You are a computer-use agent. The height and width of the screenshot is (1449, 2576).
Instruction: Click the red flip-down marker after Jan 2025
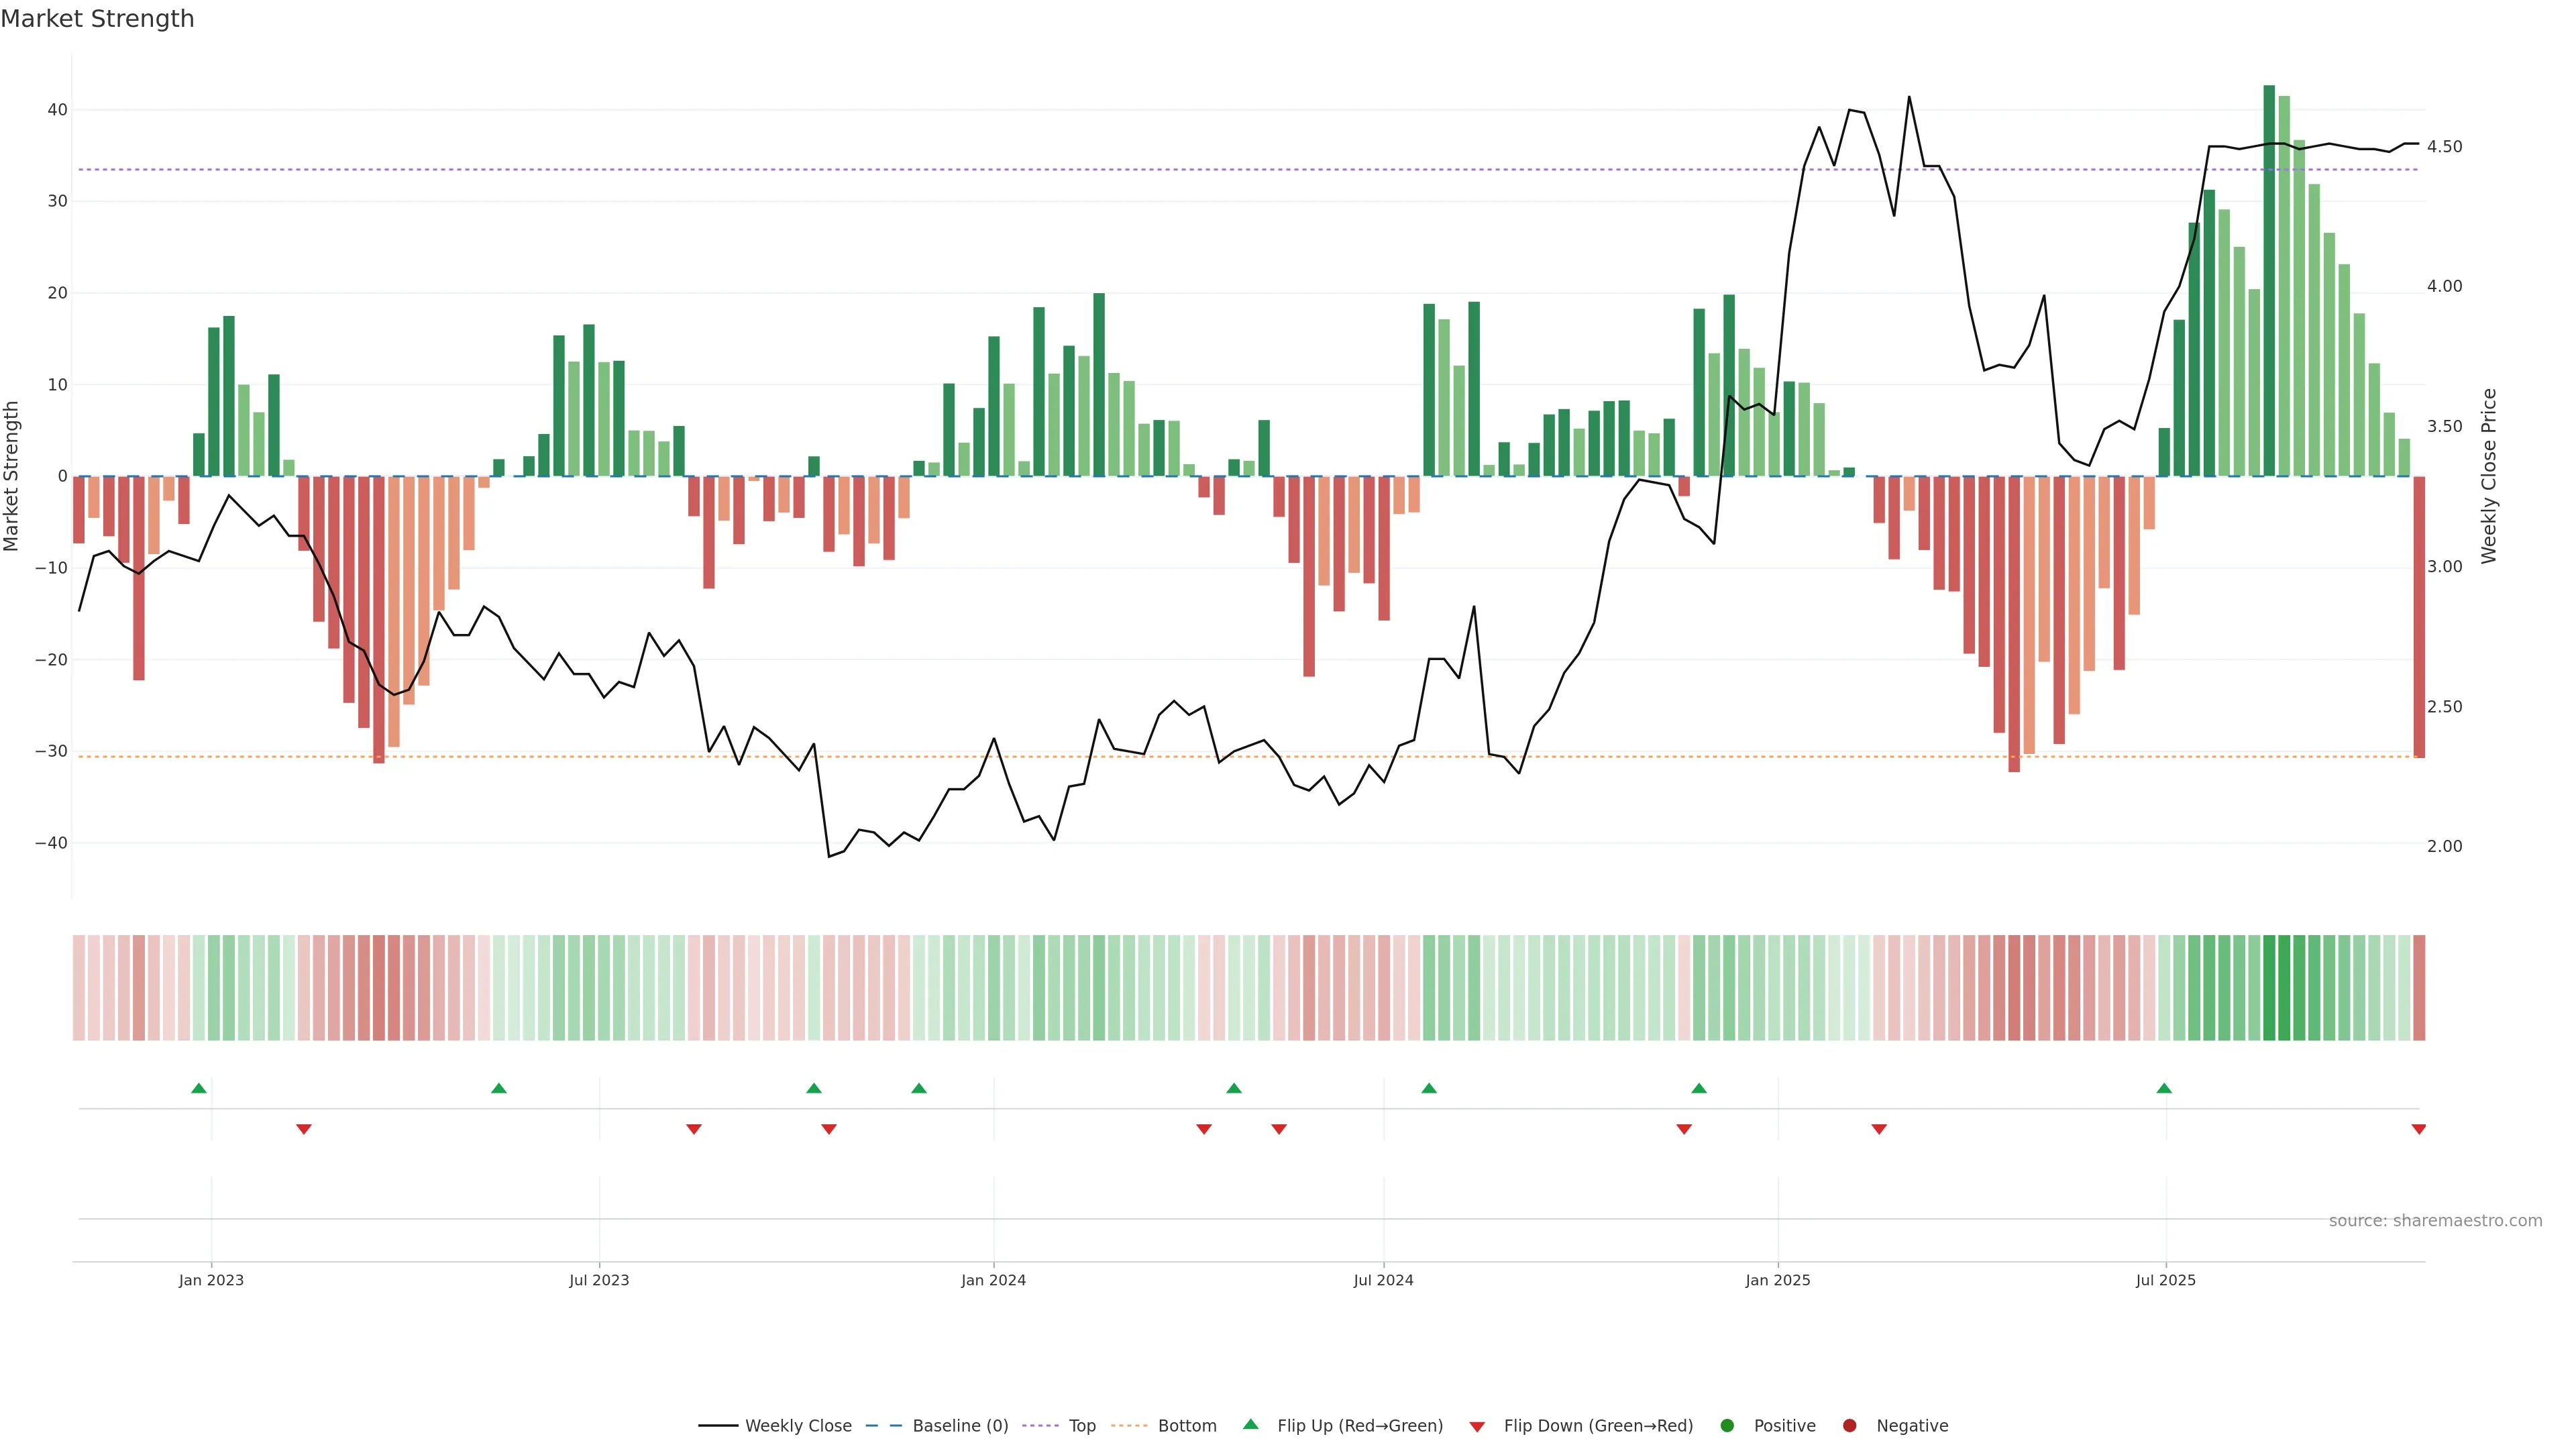(x=1879, y=1129)
